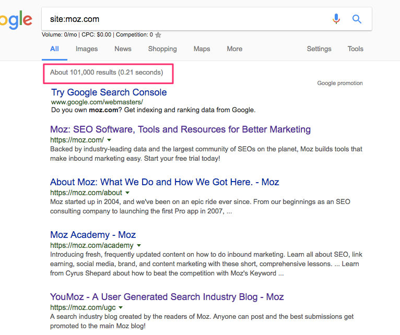Click the blue magnifying glass search icon
400x335 pixels.
357,19
